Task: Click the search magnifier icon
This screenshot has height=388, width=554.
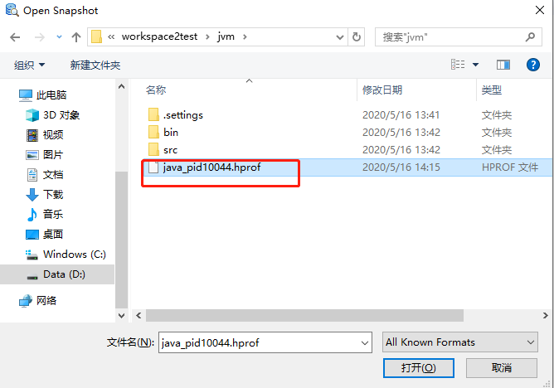Action: point(530,36)
